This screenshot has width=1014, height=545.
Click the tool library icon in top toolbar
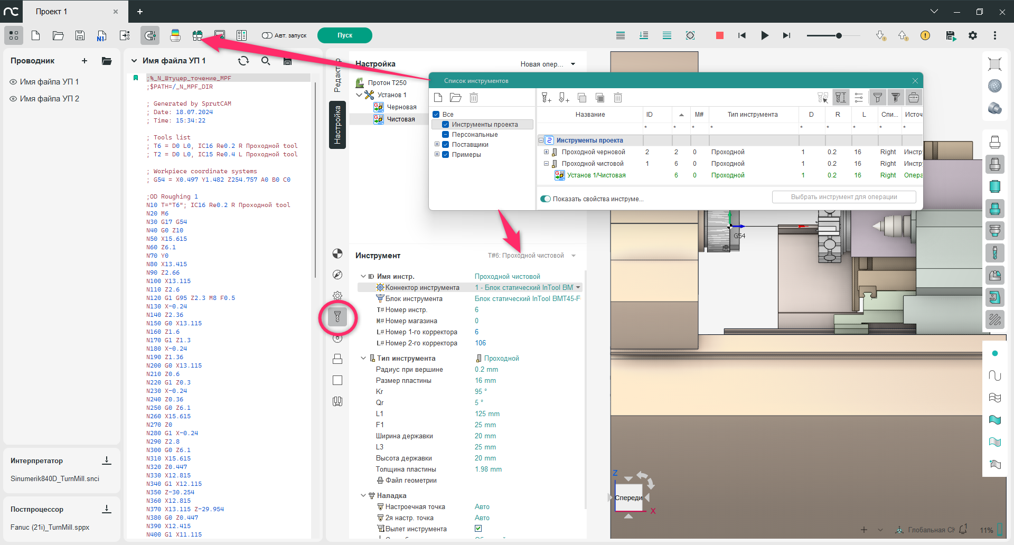(198, 35)
